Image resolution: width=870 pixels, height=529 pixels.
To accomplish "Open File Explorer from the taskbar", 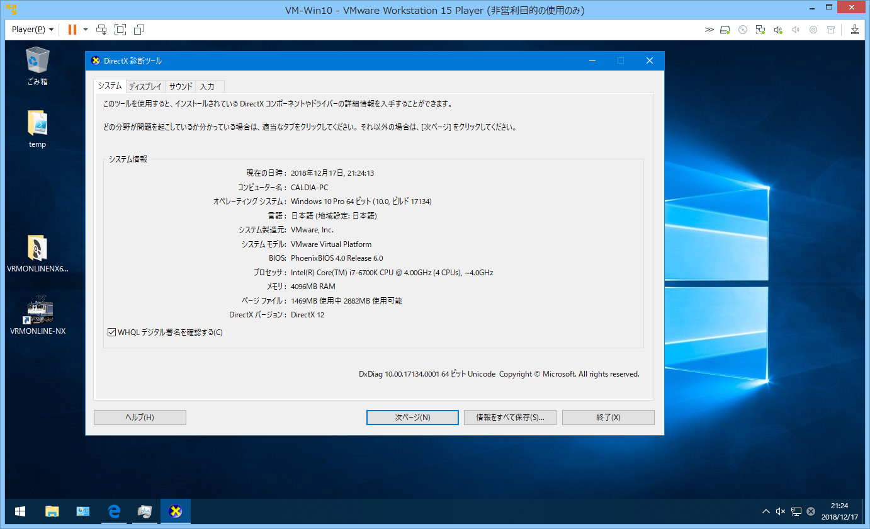I will coord(52,511).
